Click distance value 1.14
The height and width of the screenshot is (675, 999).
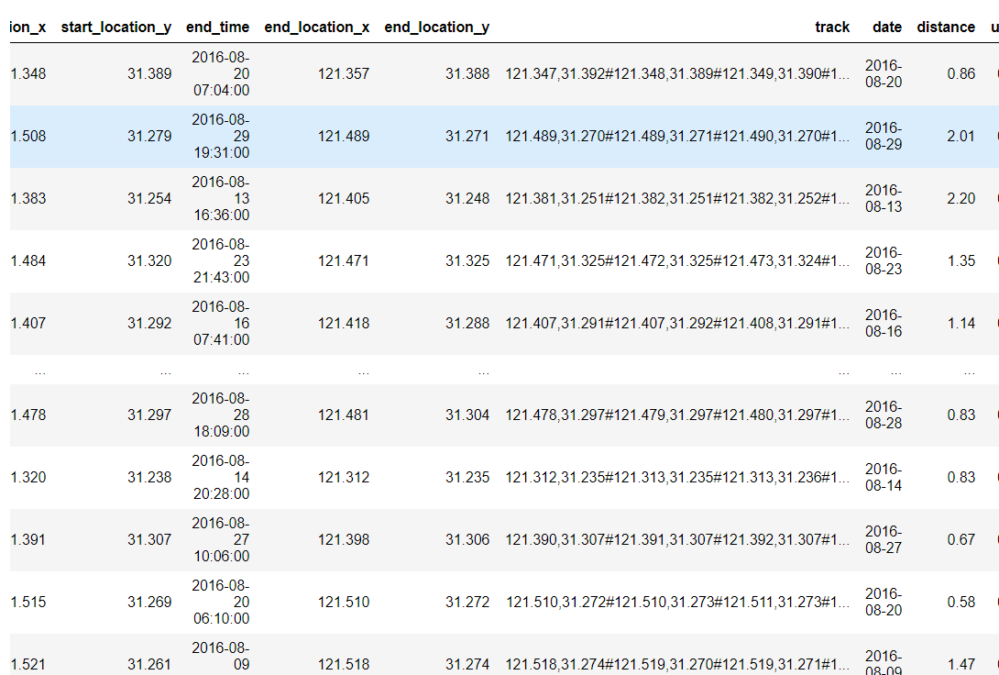[x=961, y=324]
